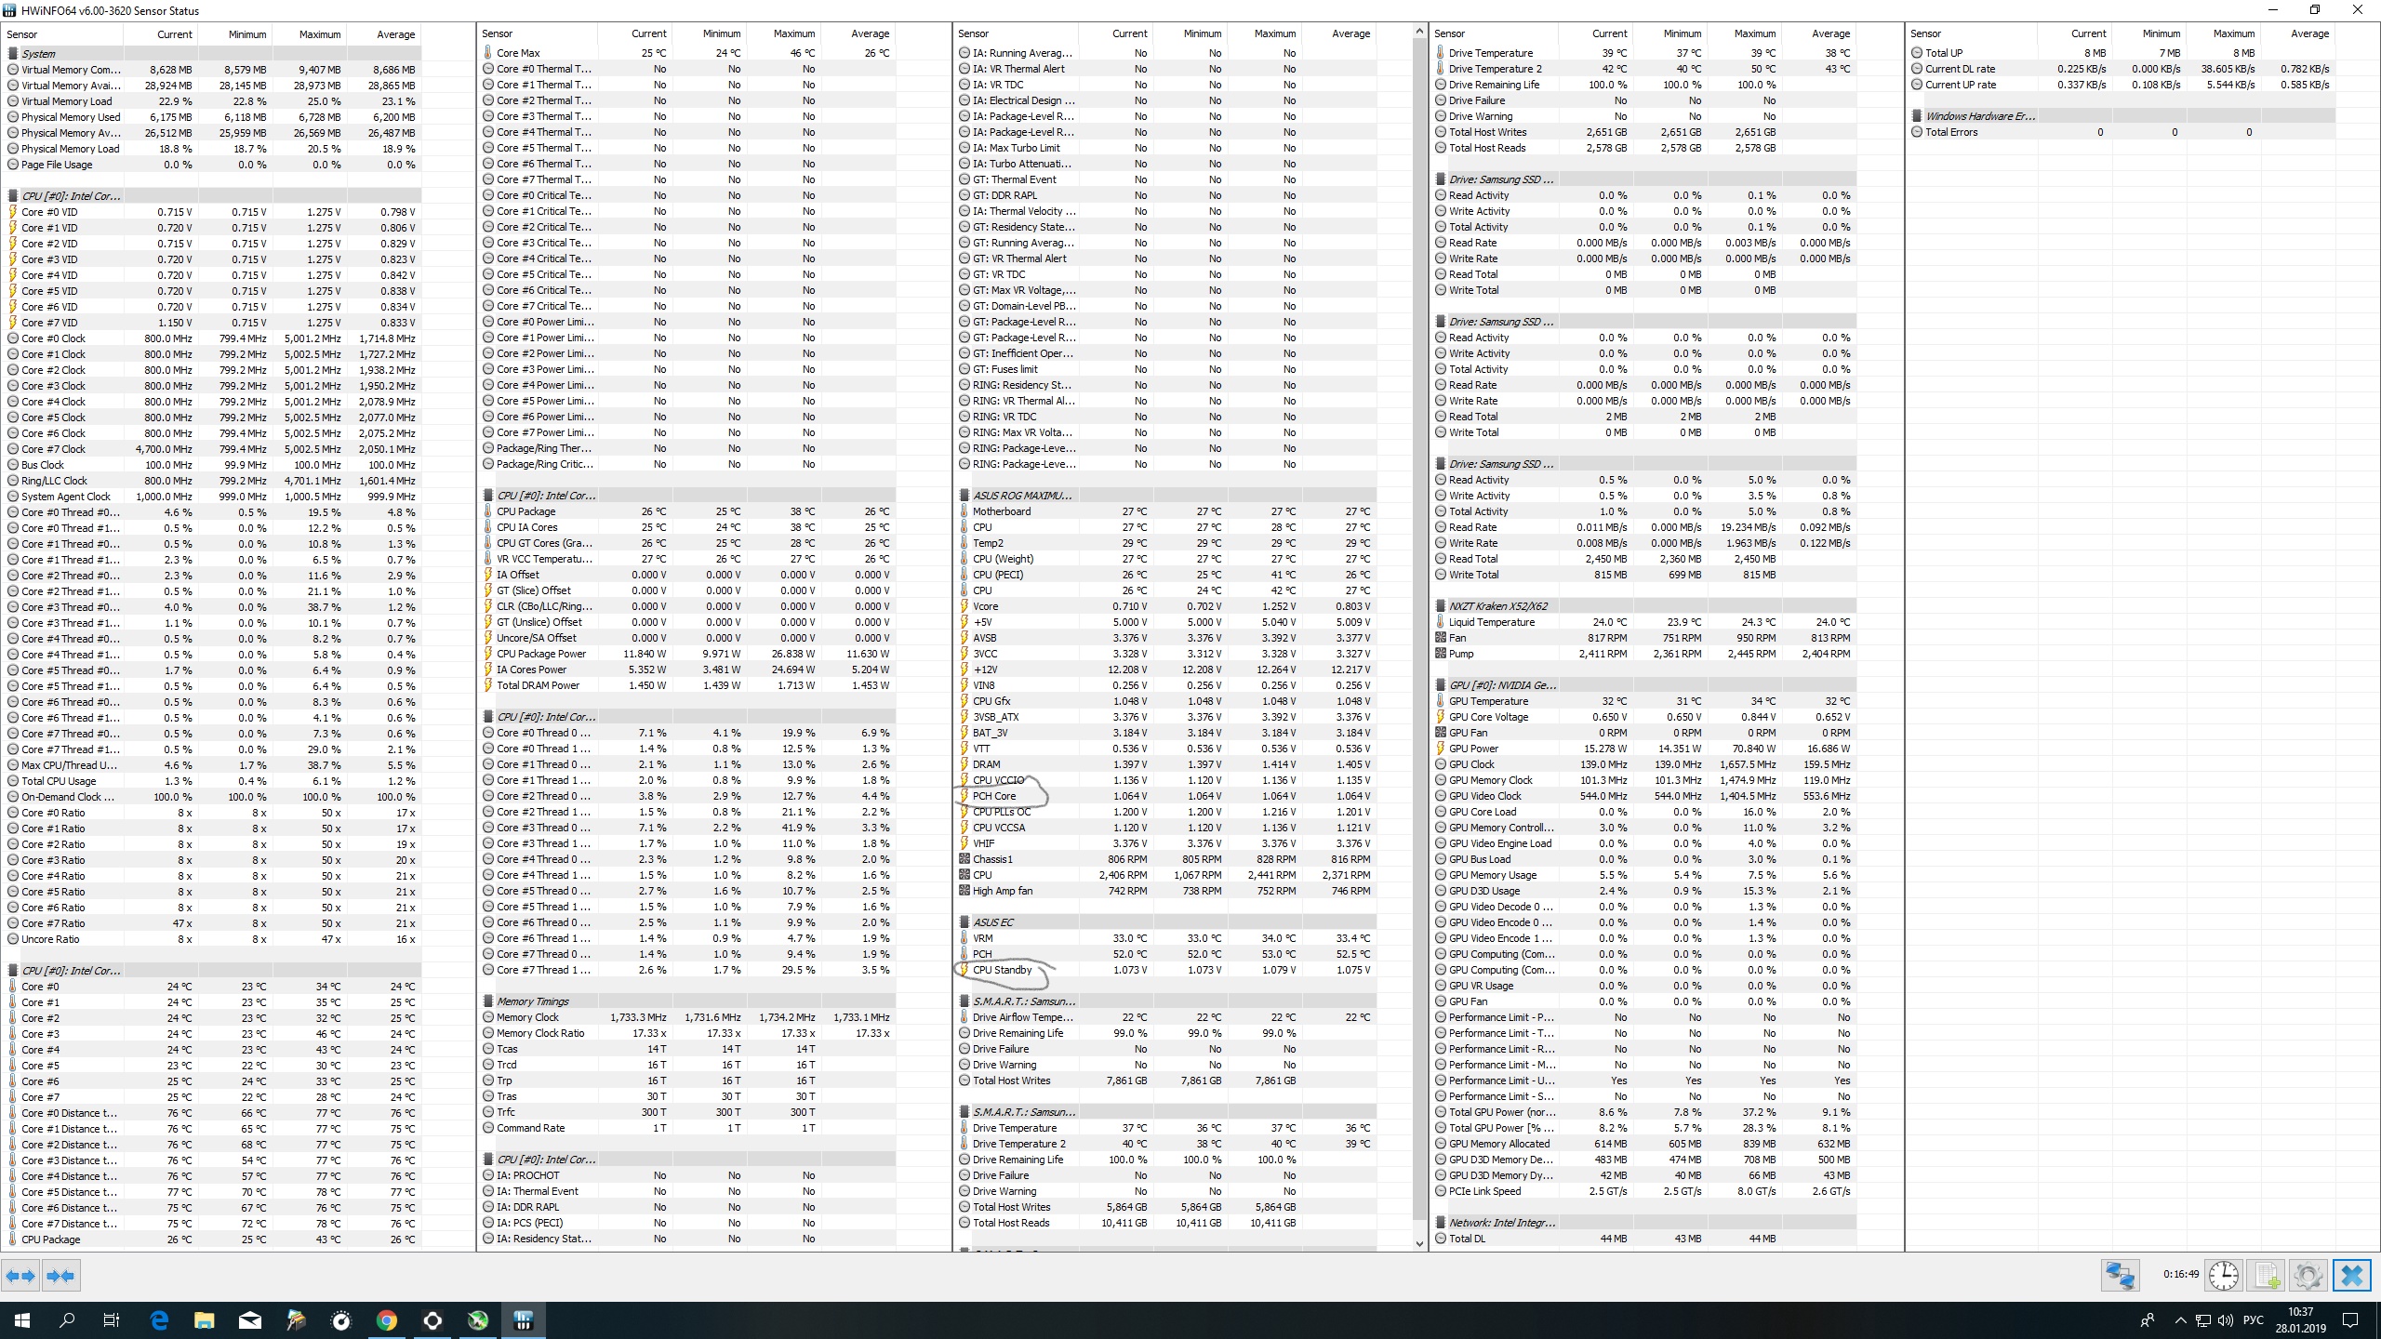
Task: Open Windows Start menu button
Action: (22, 1319)
